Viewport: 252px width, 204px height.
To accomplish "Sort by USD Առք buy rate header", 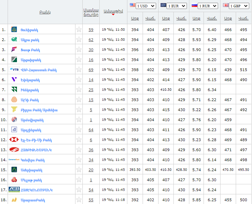I will (135, 18).
